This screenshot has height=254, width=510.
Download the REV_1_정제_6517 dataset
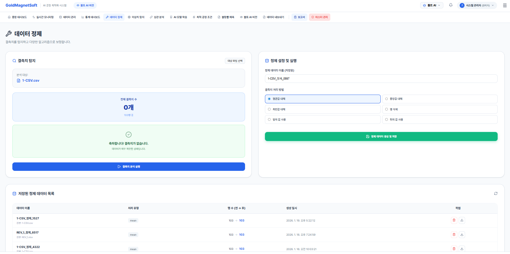pyautogui.click(x=462, y=234)
